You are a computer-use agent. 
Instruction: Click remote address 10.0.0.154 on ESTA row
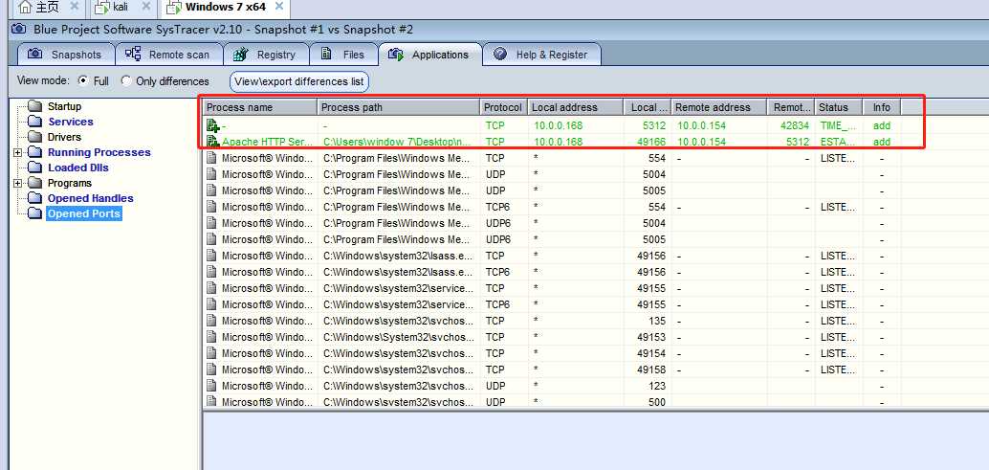tap(719, 142)
